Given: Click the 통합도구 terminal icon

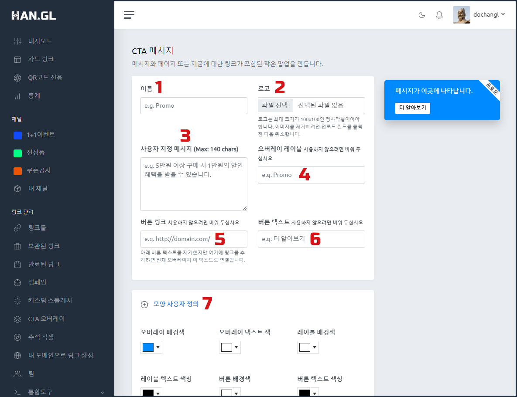Looking at the screenshot, I should (x=17, y=392).
